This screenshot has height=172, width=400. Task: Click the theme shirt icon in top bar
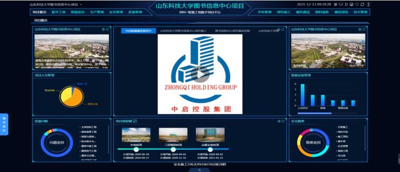(357, 4)
